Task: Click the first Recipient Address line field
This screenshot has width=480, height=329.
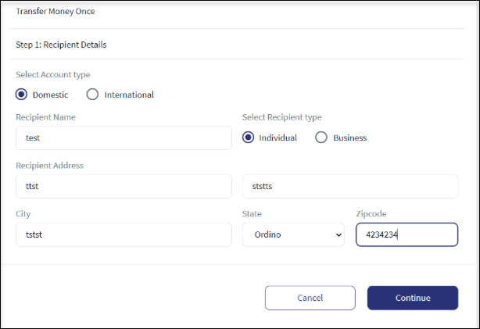Action: coord(124,187)
